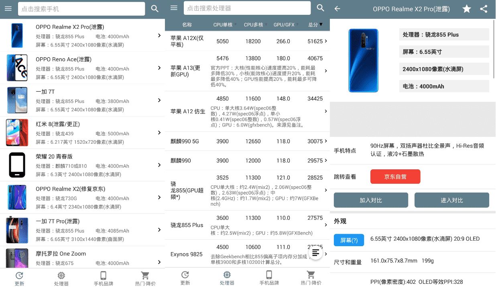
Task: Open hamburger menu beside the phone search box
Action: (8, 8)
